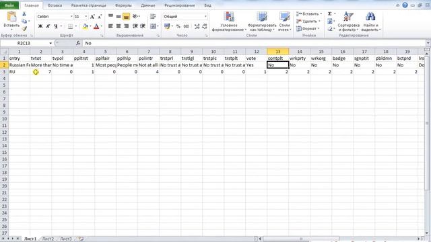This screenshot has height=242, width=431.
Task: Click the Cut scissors icon
Action: point(24,14)
